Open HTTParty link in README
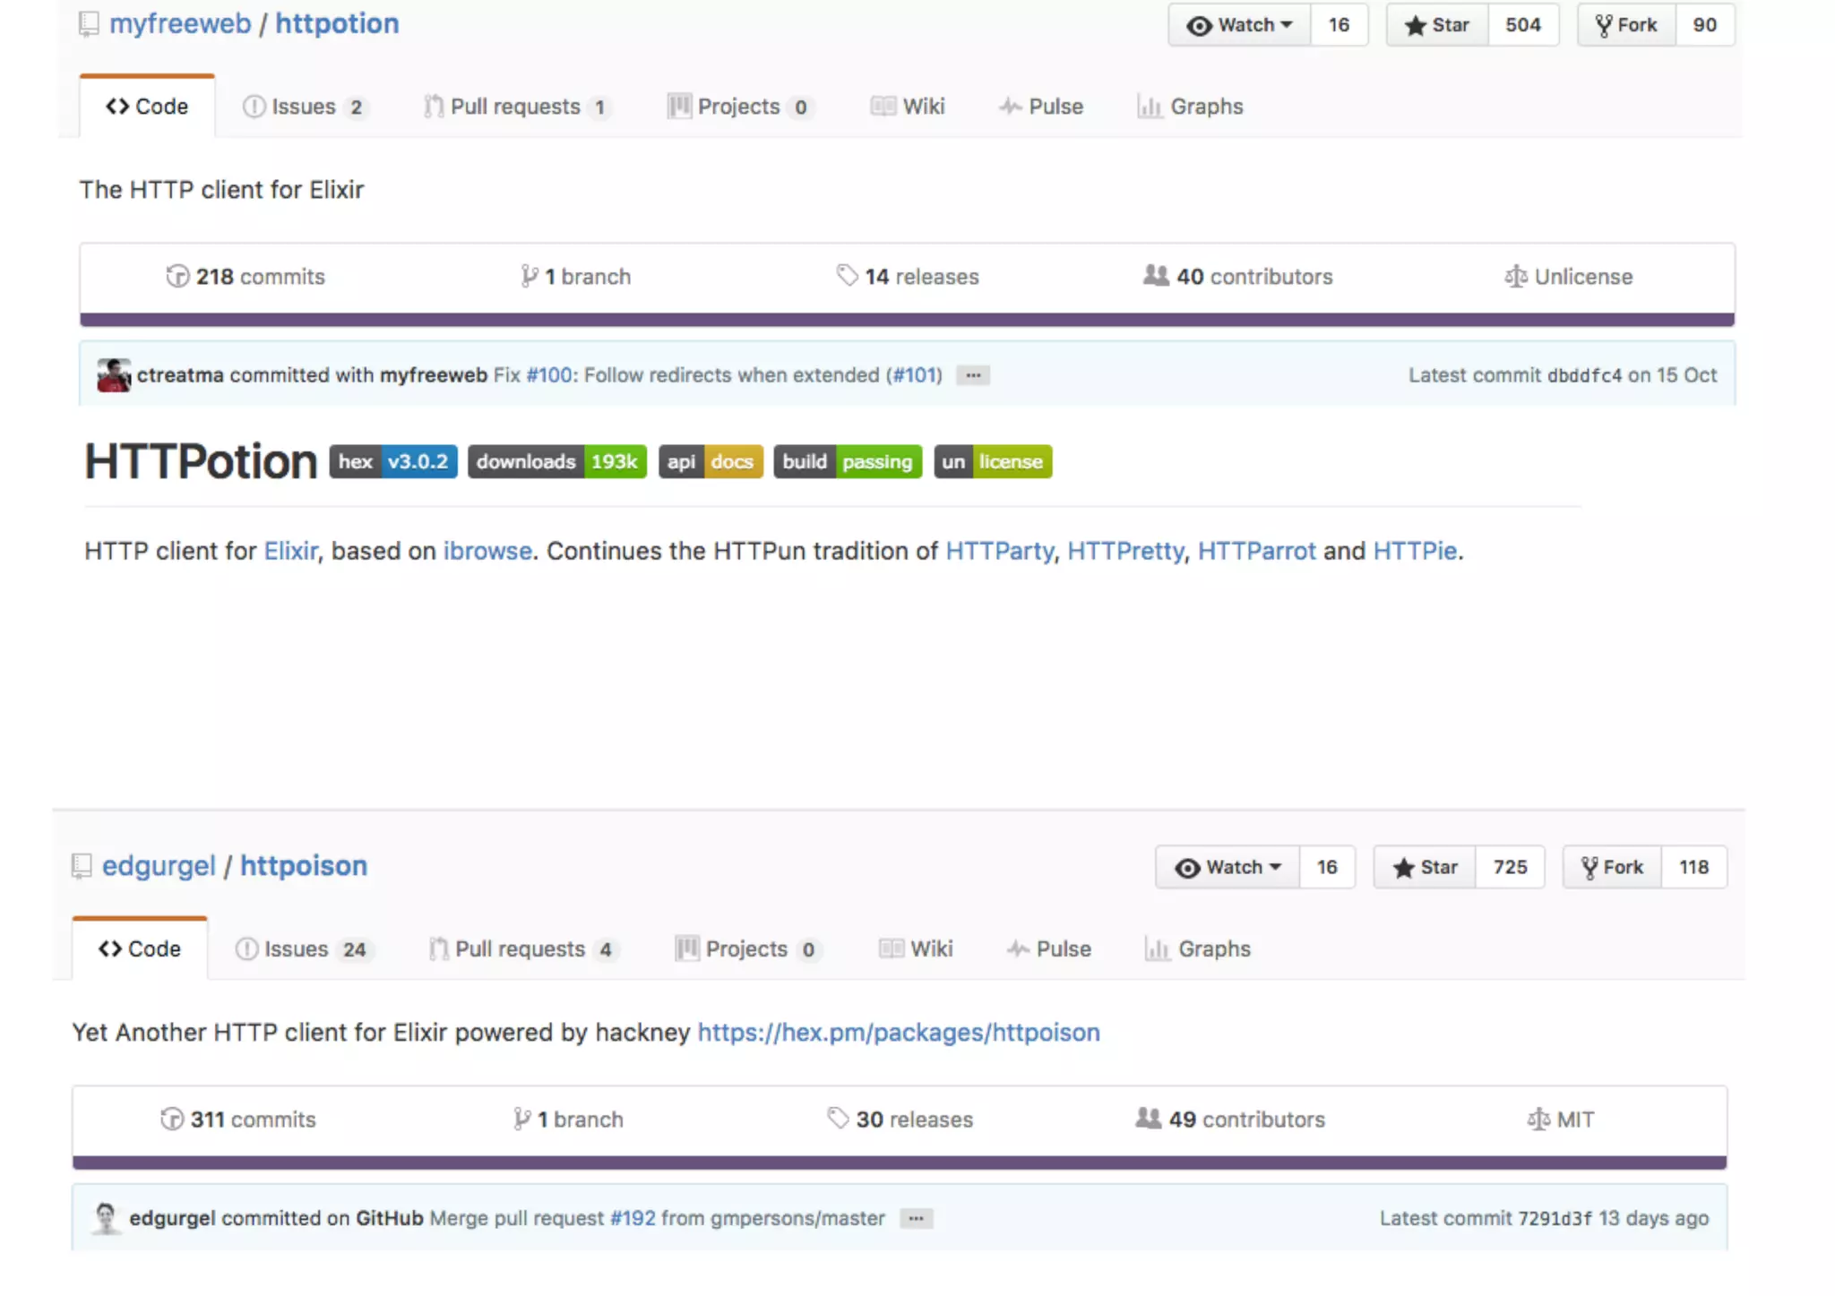Viewport: 1835px width, 1296px height. coord(999,551)
